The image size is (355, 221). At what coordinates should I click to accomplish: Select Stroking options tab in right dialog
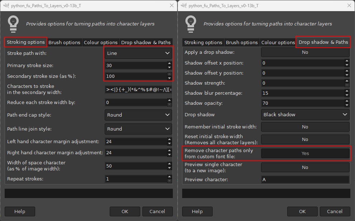coord(203,43)
